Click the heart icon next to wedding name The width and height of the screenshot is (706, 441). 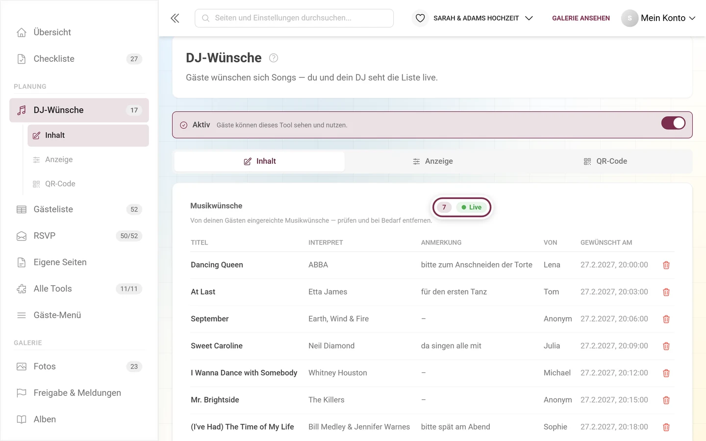420,18
